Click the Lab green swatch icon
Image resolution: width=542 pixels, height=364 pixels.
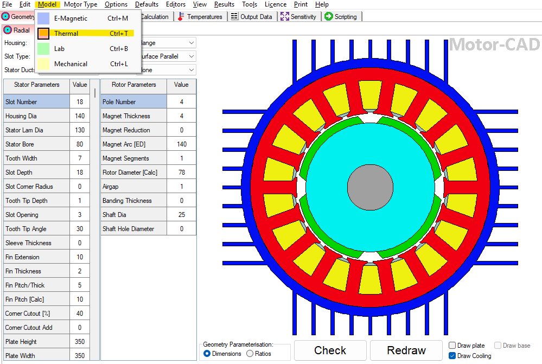tap(44, 48)
